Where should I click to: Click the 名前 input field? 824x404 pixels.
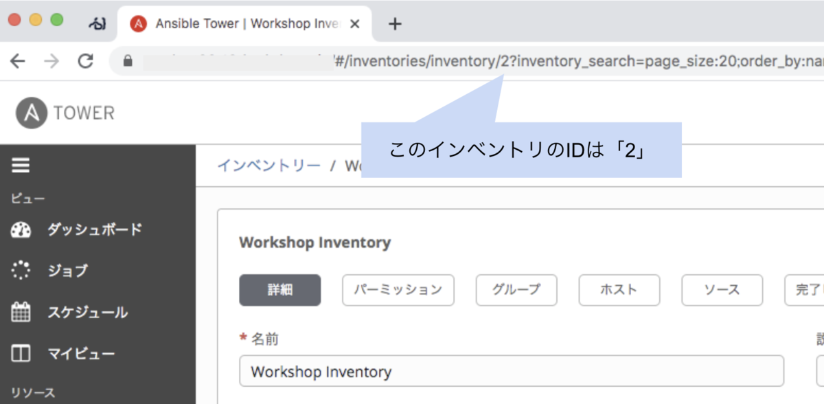(512, 372)
